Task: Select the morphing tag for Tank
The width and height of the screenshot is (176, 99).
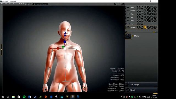Action: click(148, 21)
